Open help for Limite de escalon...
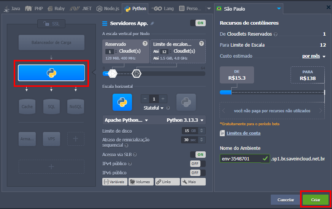 coord(201,44)
